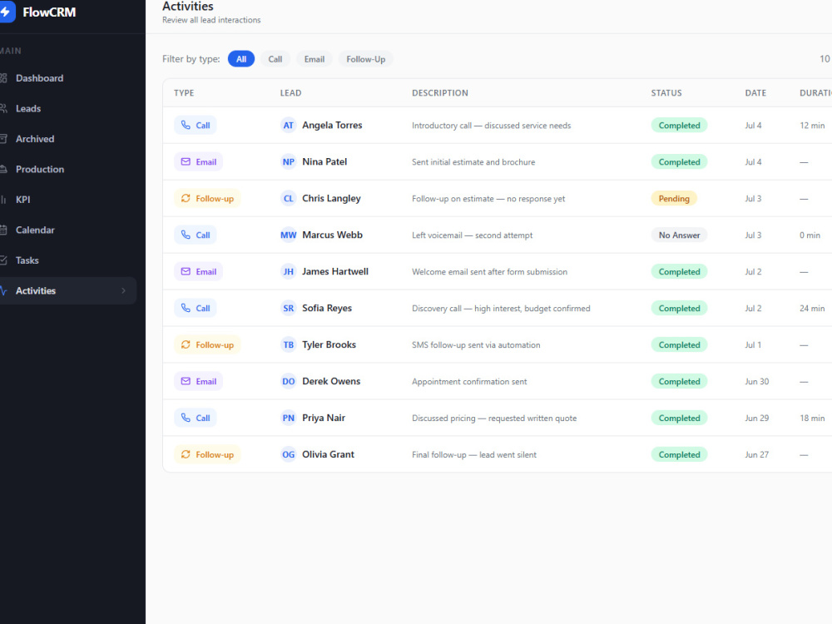Viewport: 832px width, 624px height.
Task: Click the FlowCRM lightning bolt logo
Action: (7, 12)
